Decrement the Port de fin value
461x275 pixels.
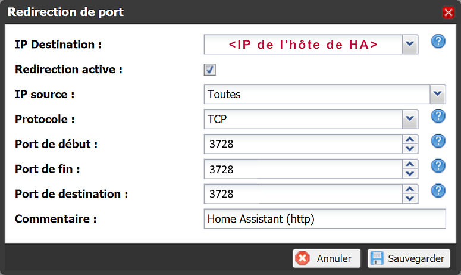410,173
